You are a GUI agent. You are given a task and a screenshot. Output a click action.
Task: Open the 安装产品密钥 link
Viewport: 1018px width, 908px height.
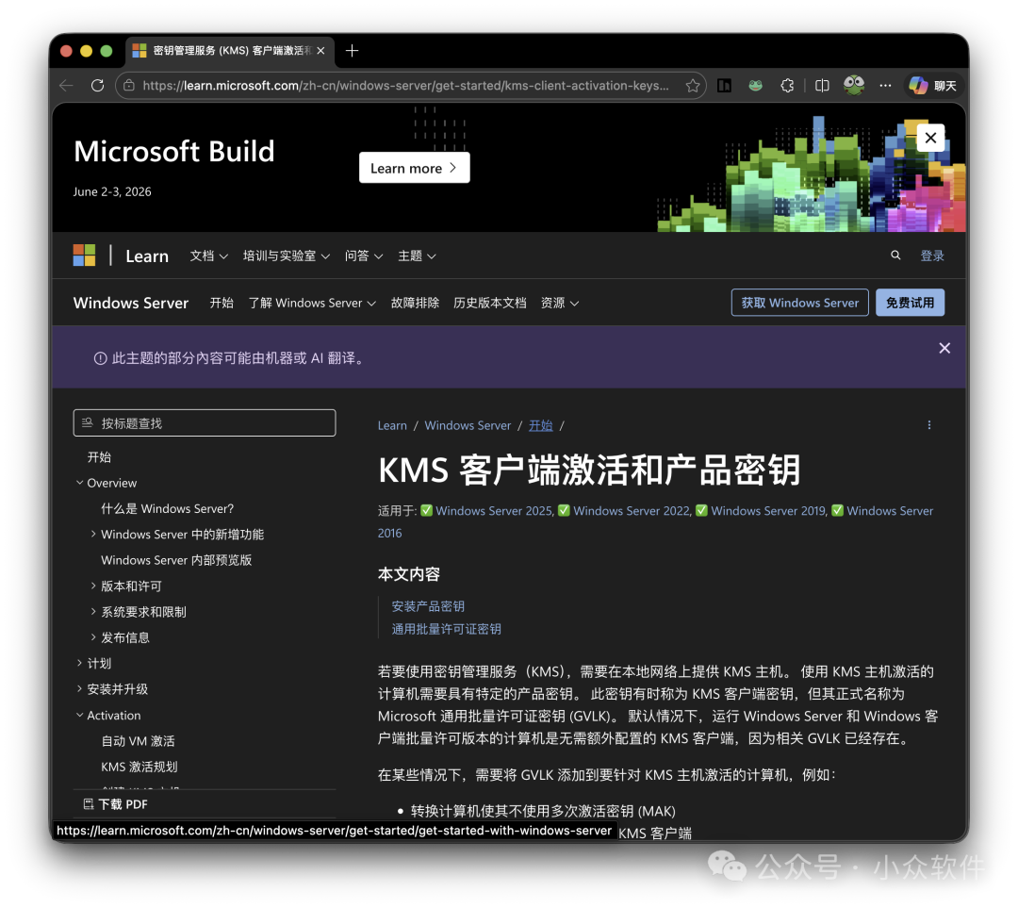pyautogui.click(x=427, y=606)
